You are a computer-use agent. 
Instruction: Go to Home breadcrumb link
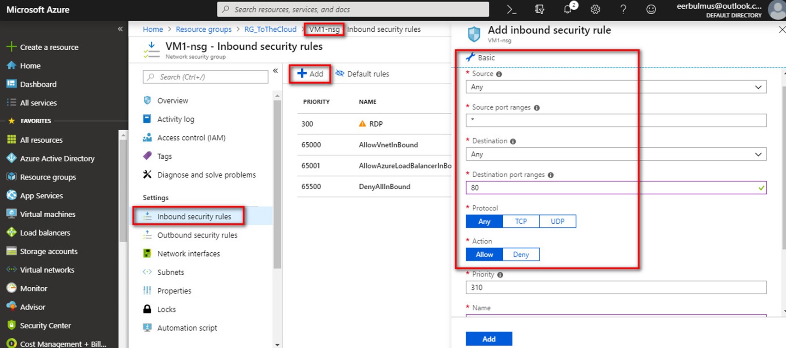pyautogui.click(x=153, y=29)
